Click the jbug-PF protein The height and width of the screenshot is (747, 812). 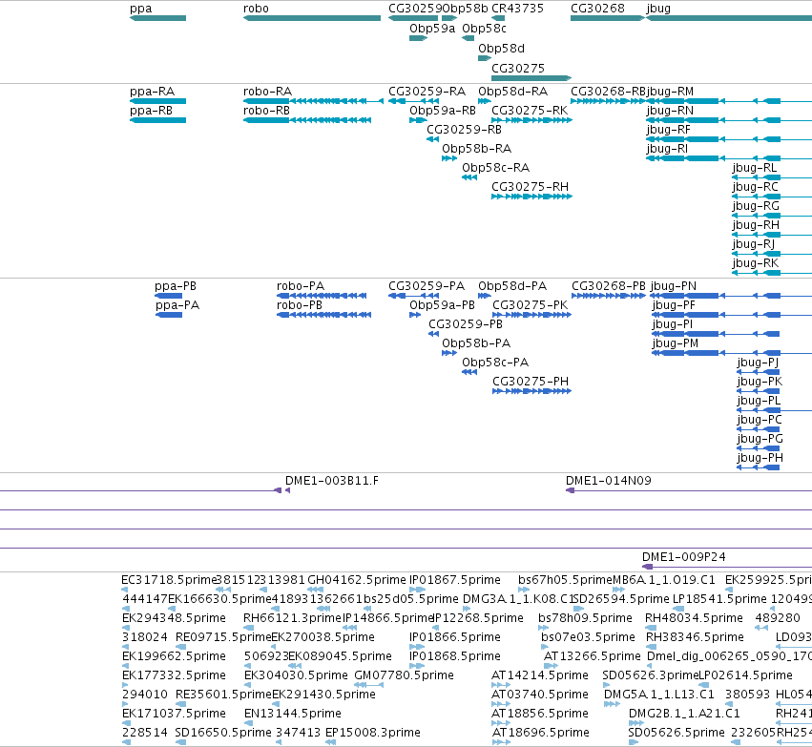click(x=731, y=315)
